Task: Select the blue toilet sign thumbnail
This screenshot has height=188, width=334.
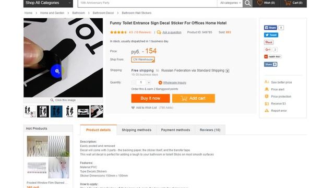Action: click(56, 111)
